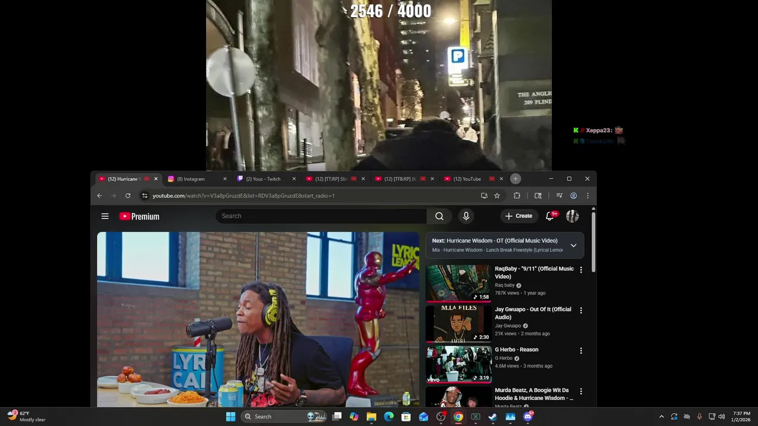The image size is (758, 426).
Task: Click the YouTube page vertical scrollbar
Action: 593,243
